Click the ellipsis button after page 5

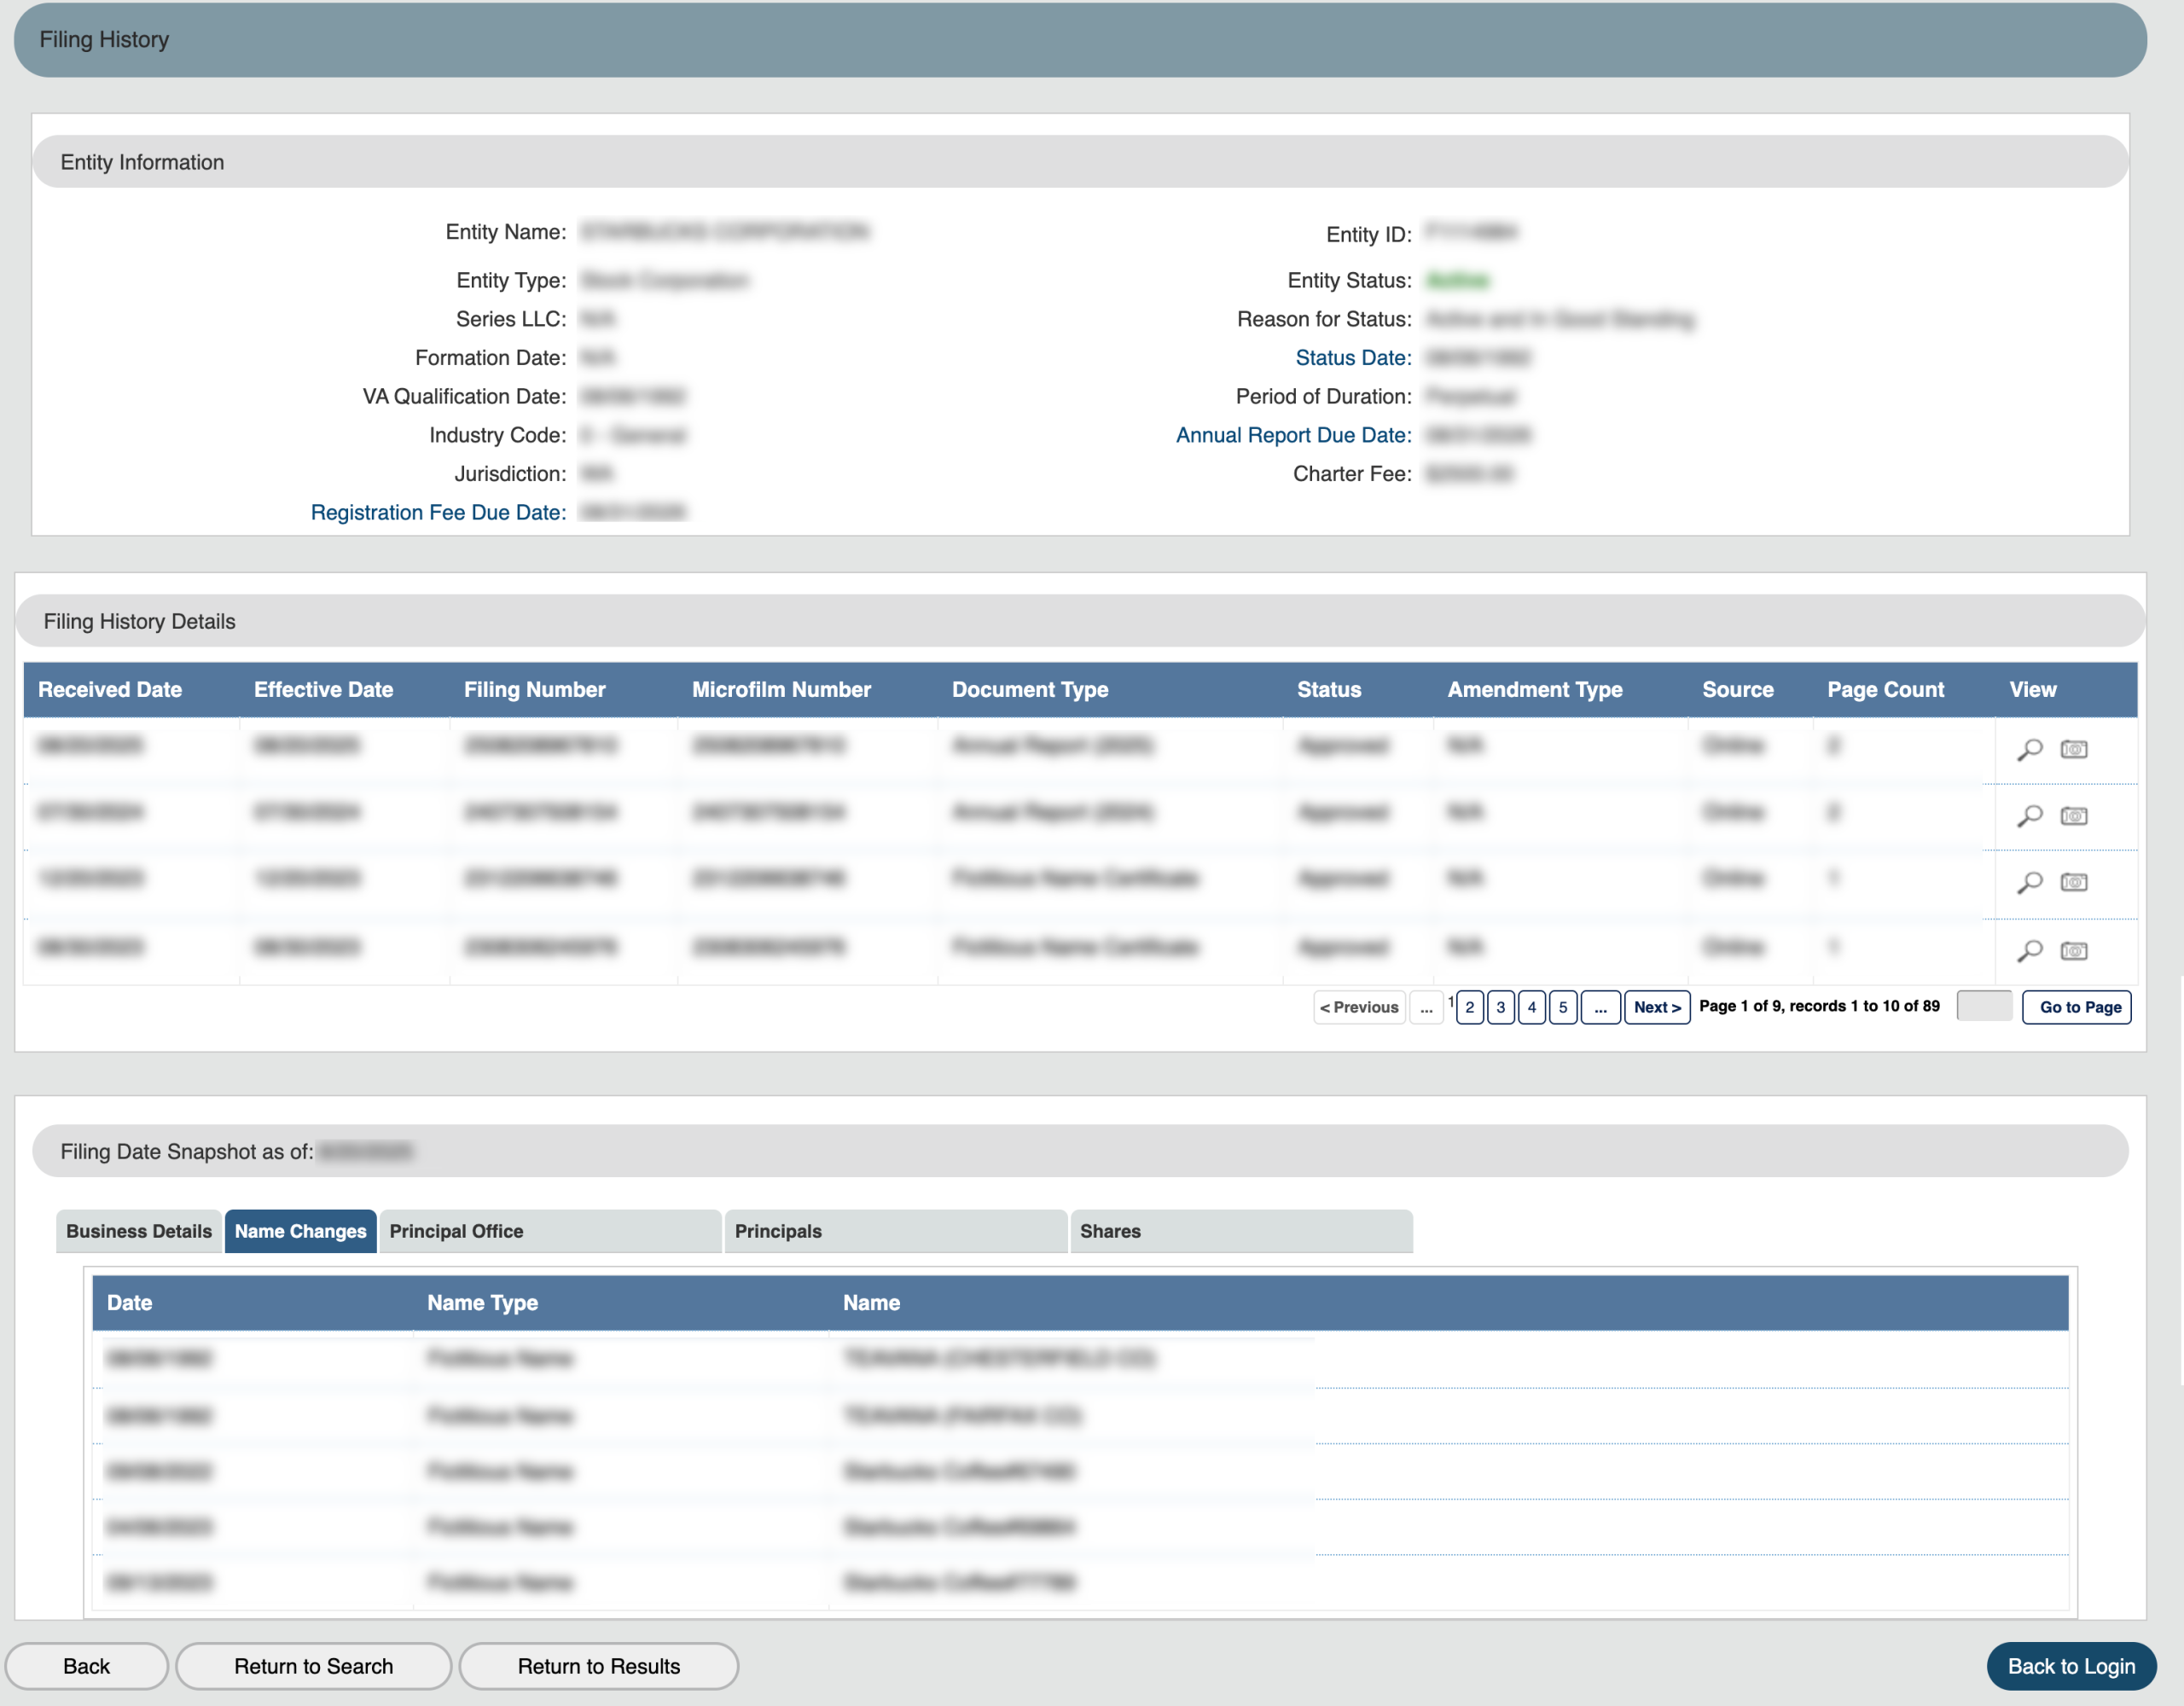[1600, 1007]
